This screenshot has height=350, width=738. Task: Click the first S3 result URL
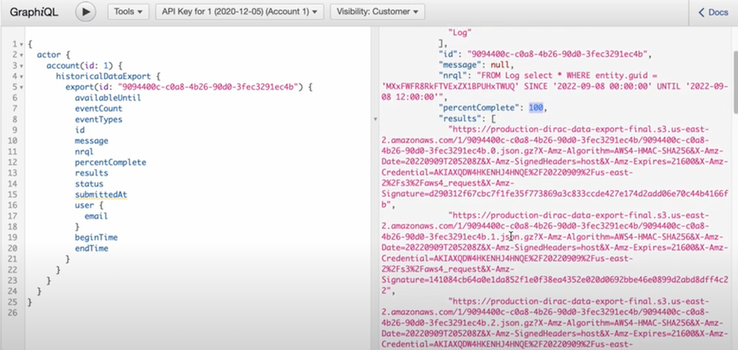click(555, 167)
